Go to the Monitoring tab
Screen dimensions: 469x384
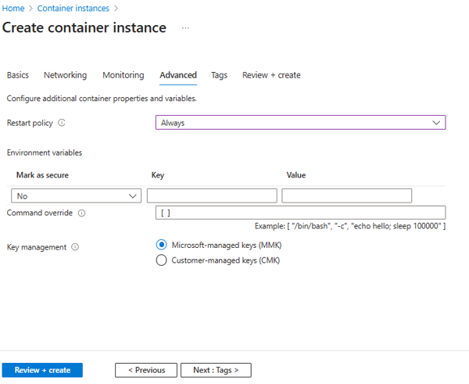tap(123, 75)
